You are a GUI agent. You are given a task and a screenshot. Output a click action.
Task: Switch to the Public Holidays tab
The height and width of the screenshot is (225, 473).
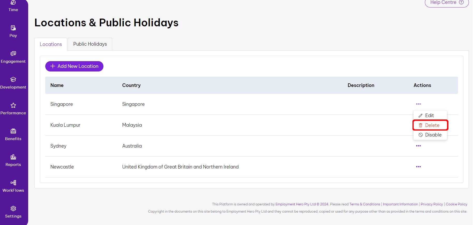coord(90,44)
